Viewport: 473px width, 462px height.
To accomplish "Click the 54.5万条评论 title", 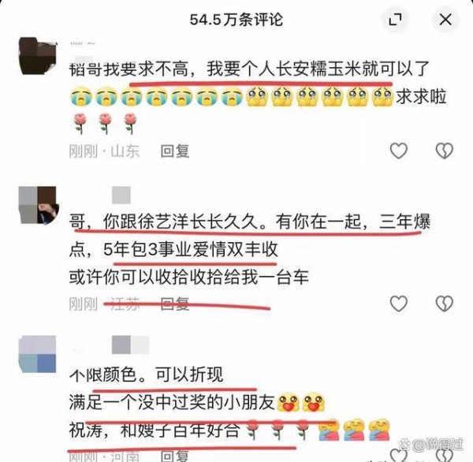I will point(236,20).
